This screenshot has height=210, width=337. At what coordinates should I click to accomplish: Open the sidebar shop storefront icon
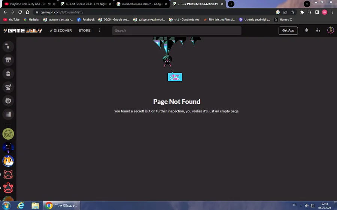click(8, 60)
